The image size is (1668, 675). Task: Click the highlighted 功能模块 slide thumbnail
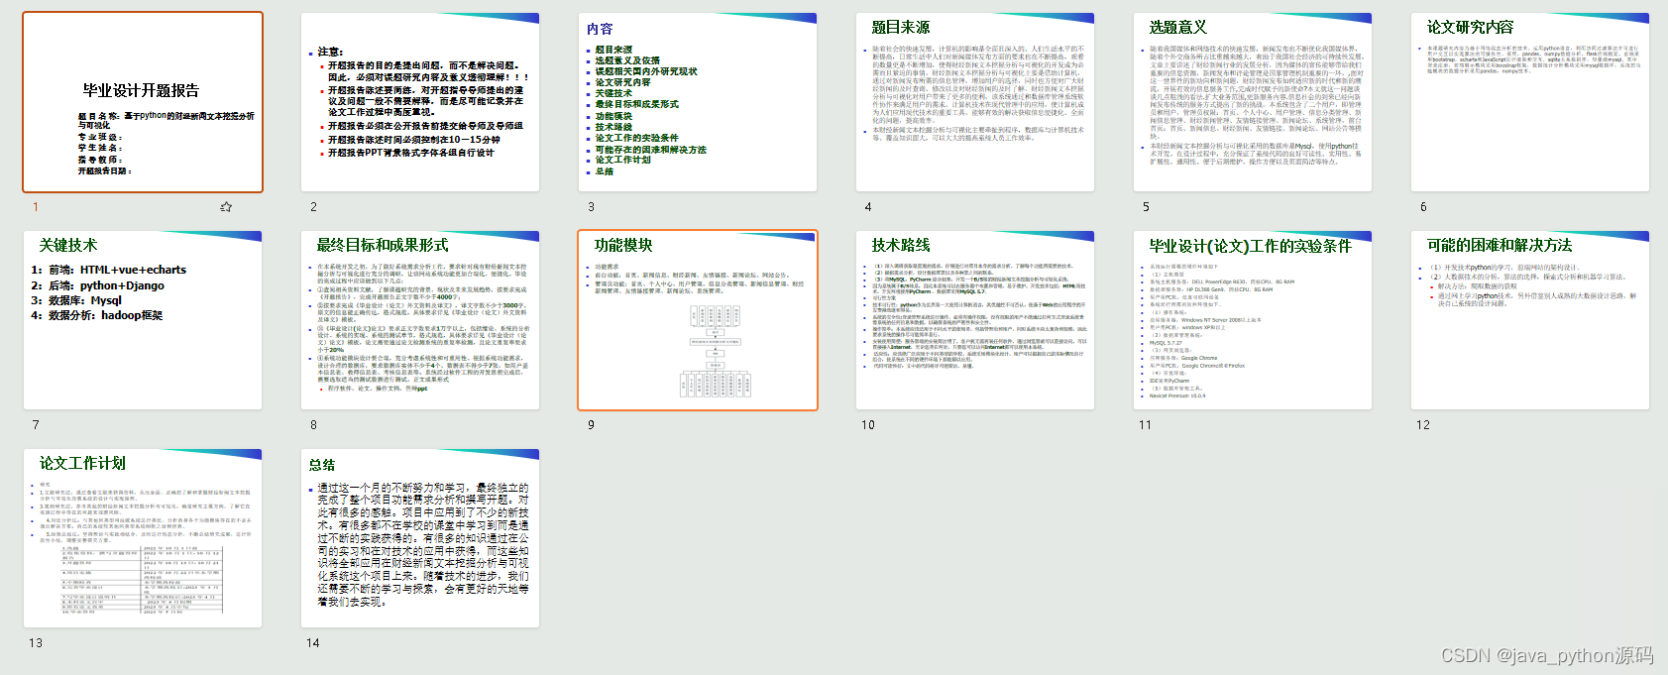(x=698, y=320)
